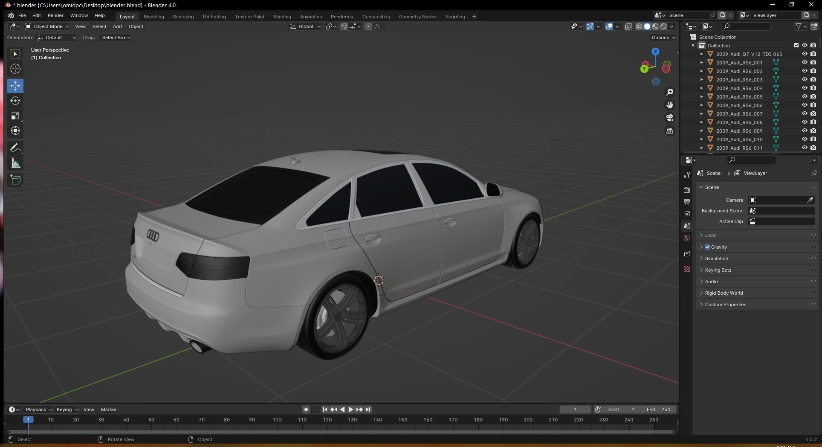Select the Cursor tool
The image size is (822, 447).
coord(15,69)
